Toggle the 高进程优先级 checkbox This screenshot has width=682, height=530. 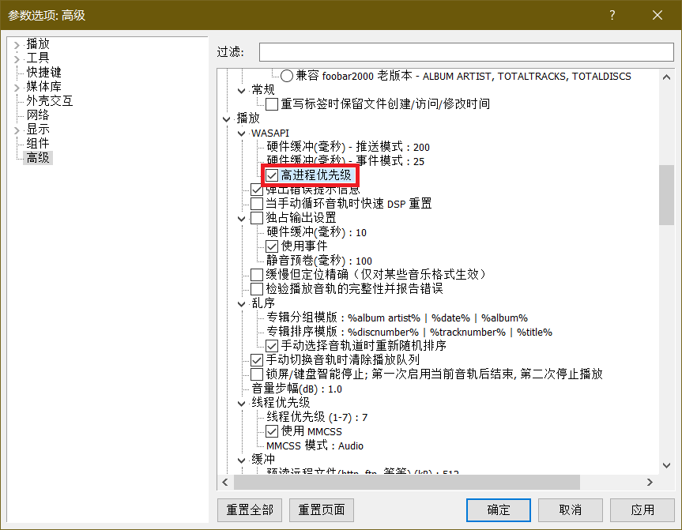pos(272,175)
